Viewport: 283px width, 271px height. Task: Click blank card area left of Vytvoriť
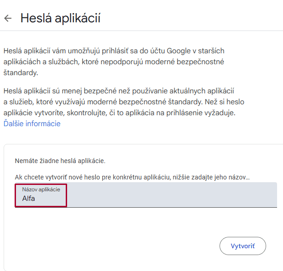(x=114, y=246)
